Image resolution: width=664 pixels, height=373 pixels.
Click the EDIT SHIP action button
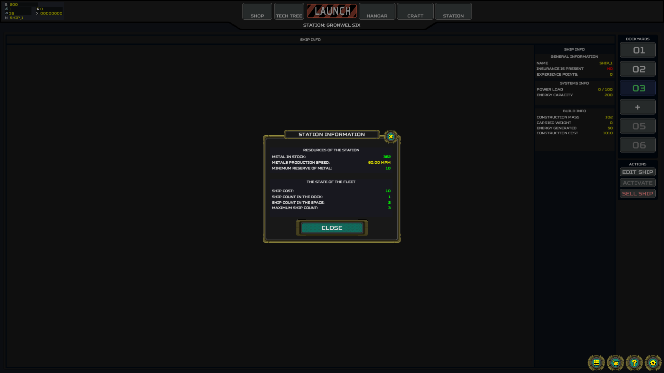(638, 172)
